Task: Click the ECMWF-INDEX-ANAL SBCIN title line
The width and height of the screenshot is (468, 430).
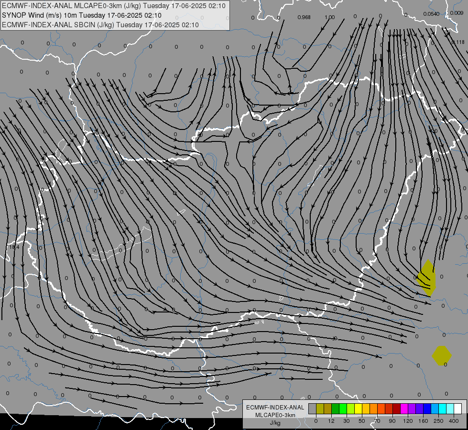Action: click(x=100, y=25)
